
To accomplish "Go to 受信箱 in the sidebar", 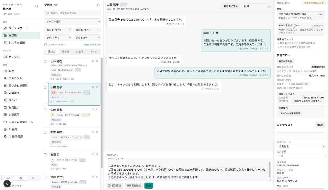I will tap(21, 35).
